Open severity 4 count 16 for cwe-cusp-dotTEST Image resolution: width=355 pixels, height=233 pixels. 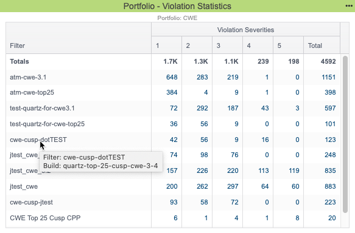tap(265, 140)
